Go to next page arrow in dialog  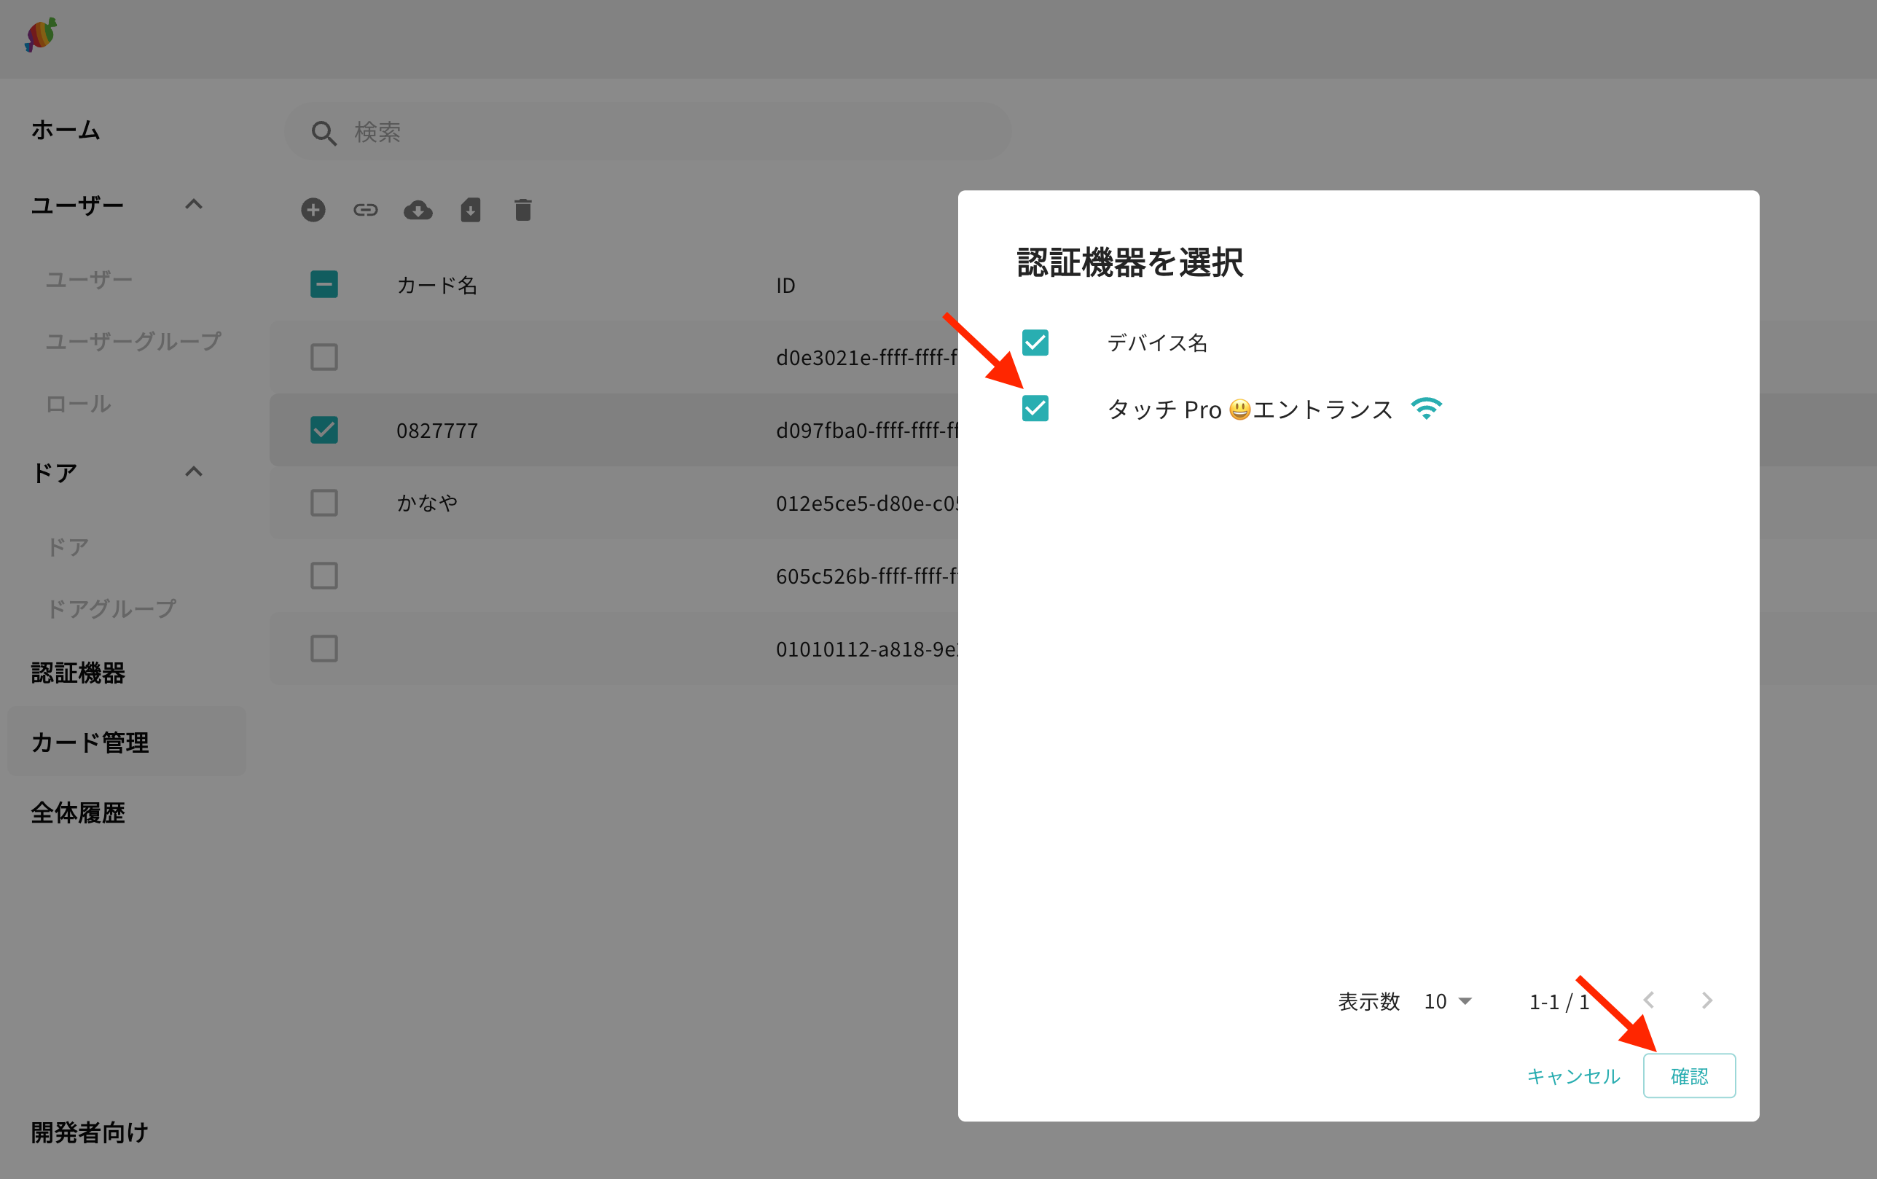point(1706,1000)
